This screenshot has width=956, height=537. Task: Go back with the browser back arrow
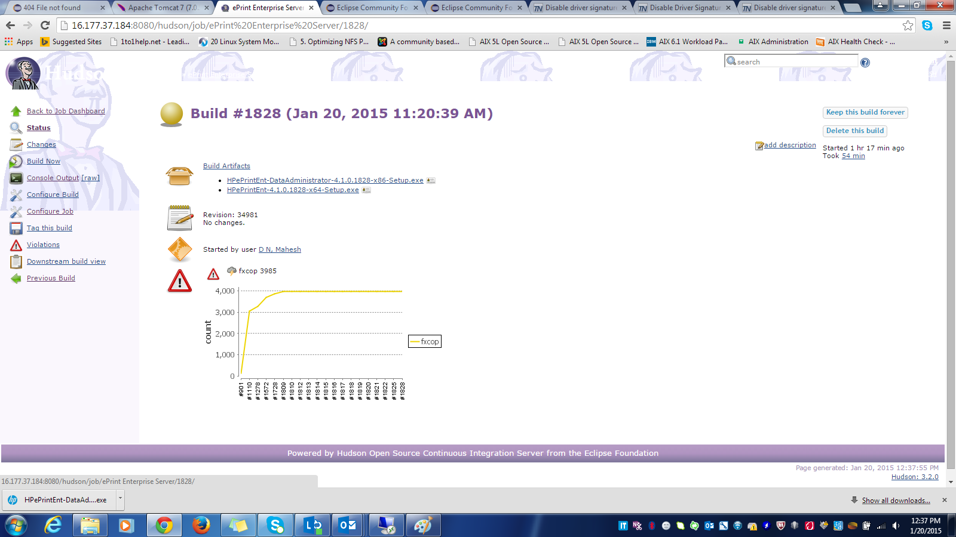click(x=10, y=26)
